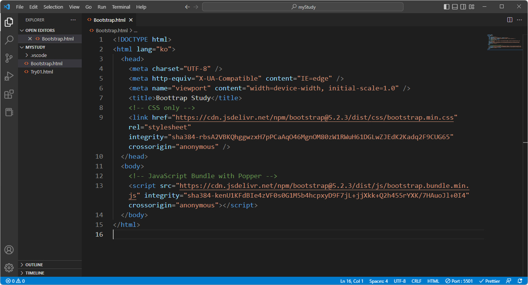Open editor More Actions ellipsis

[519, 20]
